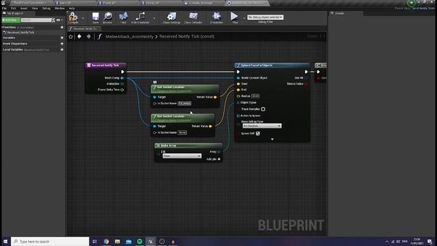
Task: Click End input pin on SphereTrace
Action: click(238, 90)
